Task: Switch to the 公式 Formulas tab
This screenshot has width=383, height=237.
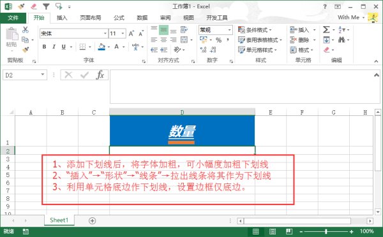Action: click(x=119, y=18)
